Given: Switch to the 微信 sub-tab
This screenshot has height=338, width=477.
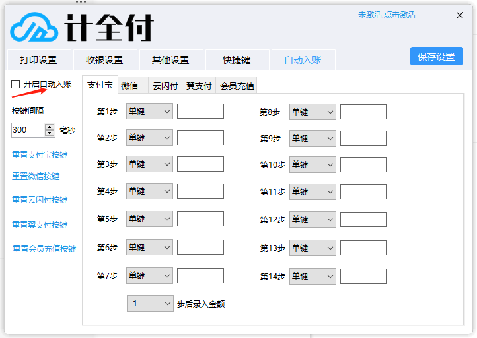Looking at the screenshot, I should [133, 86].
